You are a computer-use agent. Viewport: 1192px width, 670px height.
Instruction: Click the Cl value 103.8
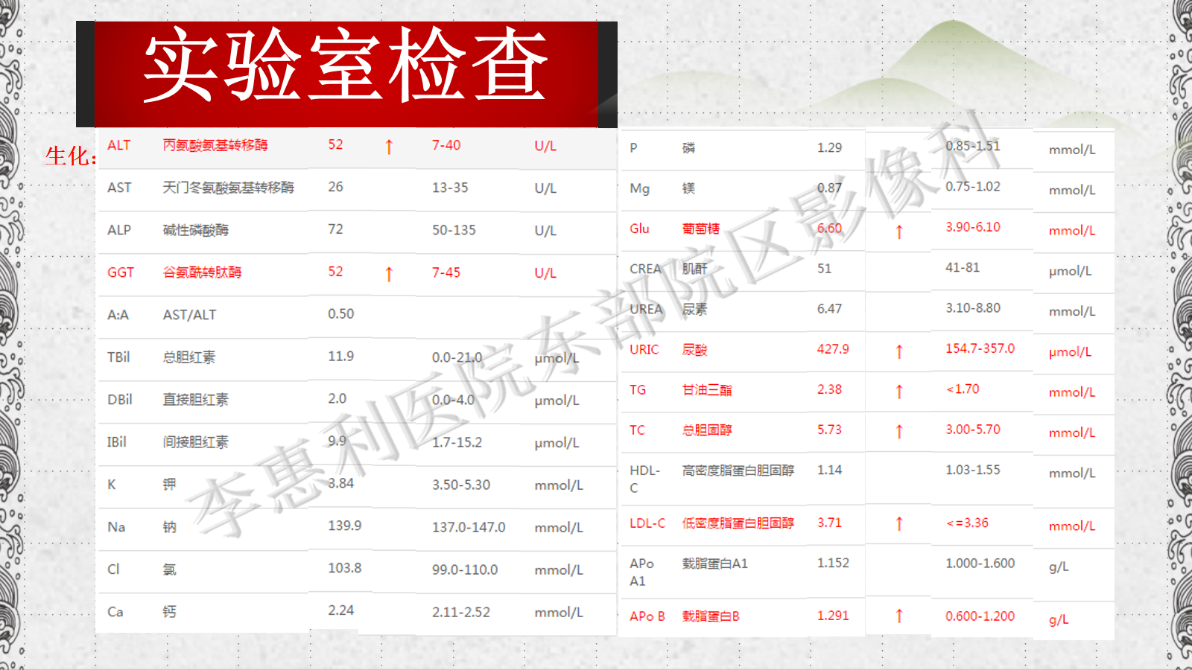click(x=345, y=568)
